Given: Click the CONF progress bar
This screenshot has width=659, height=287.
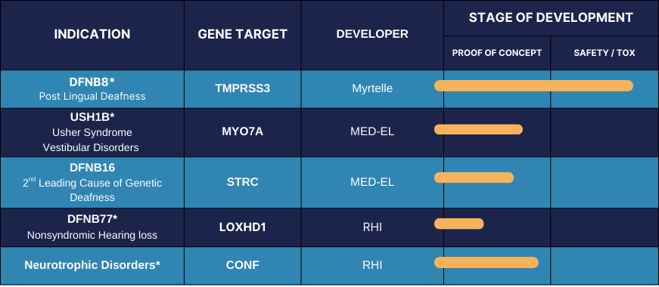Looking at the screenshot, I should [486, 262].
